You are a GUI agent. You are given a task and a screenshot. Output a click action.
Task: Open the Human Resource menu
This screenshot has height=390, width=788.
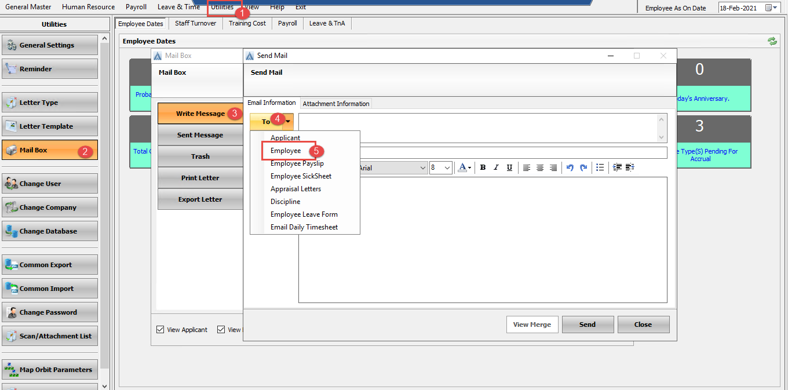(x=87, y=7)
